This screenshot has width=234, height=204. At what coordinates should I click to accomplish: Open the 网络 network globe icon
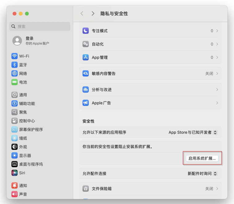15,74
